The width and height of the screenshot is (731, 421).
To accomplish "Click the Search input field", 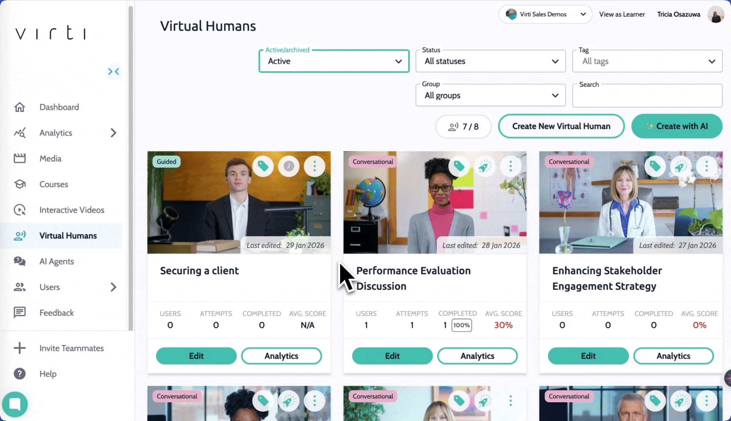I will 647,96.
